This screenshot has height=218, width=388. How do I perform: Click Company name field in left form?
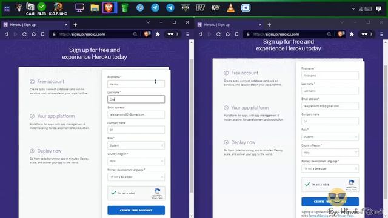click(136, 130)
